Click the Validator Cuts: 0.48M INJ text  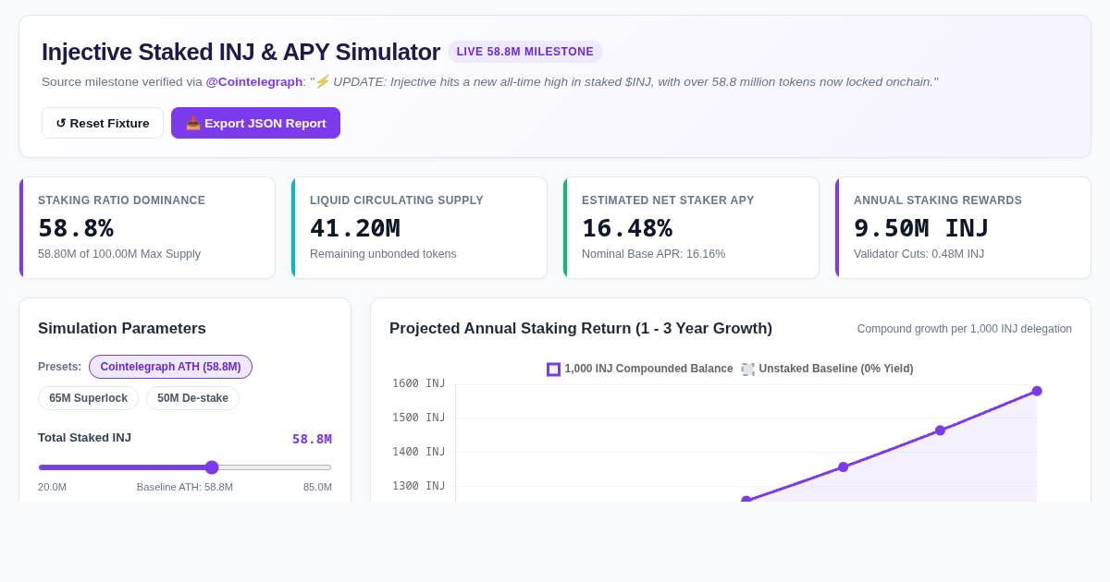919,254
